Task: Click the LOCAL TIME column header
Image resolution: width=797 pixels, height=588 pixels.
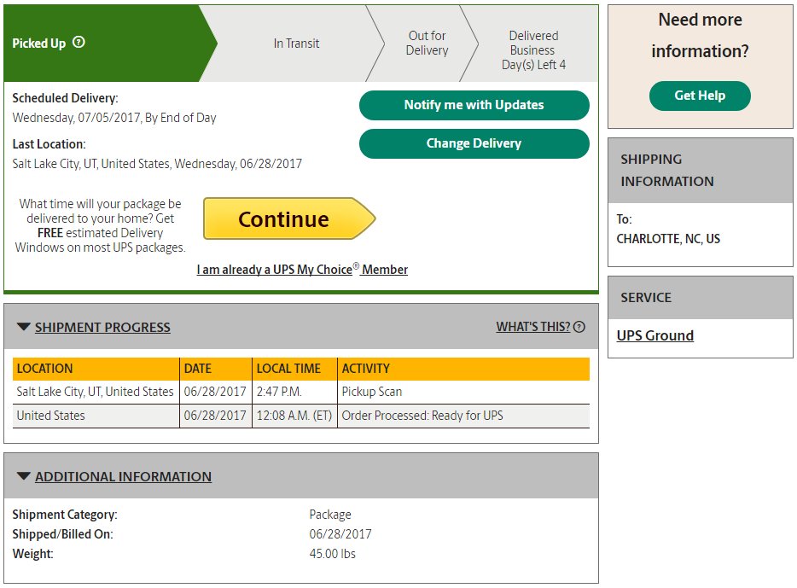Action: click(x=294, y=369)
